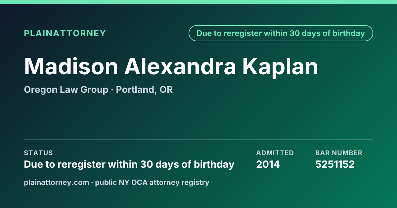Screen dimensions: 397x208
Task: Click the light green bar across the top
Action: click(198, 2)
